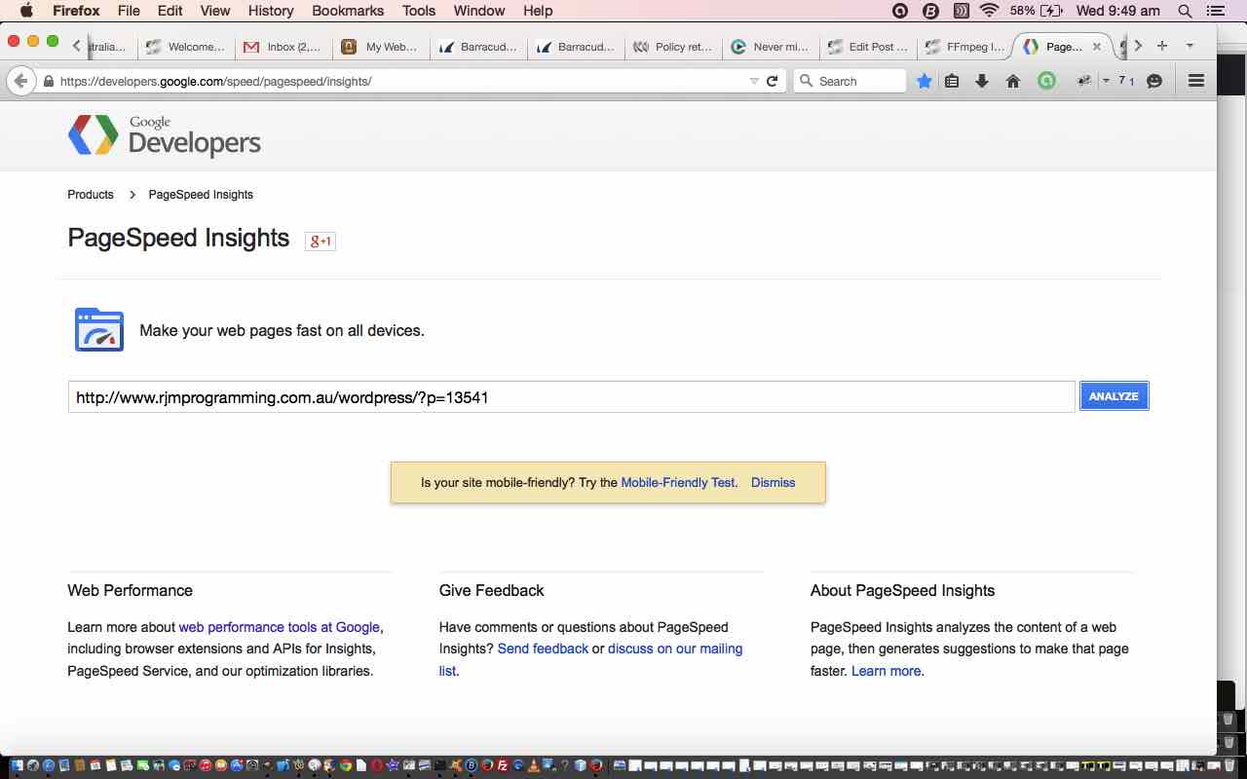Bookmark this page with star icon
The image size is (1247, 779).
point(925,81)
